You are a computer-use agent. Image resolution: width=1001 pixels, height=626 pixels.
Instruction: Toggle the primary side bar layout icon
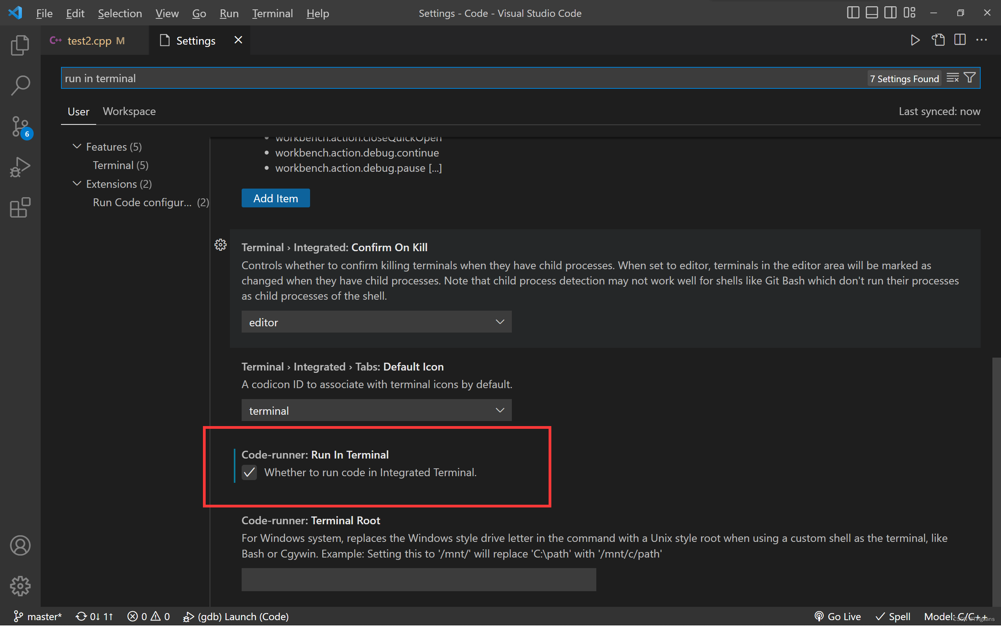(x=853, y=13)
